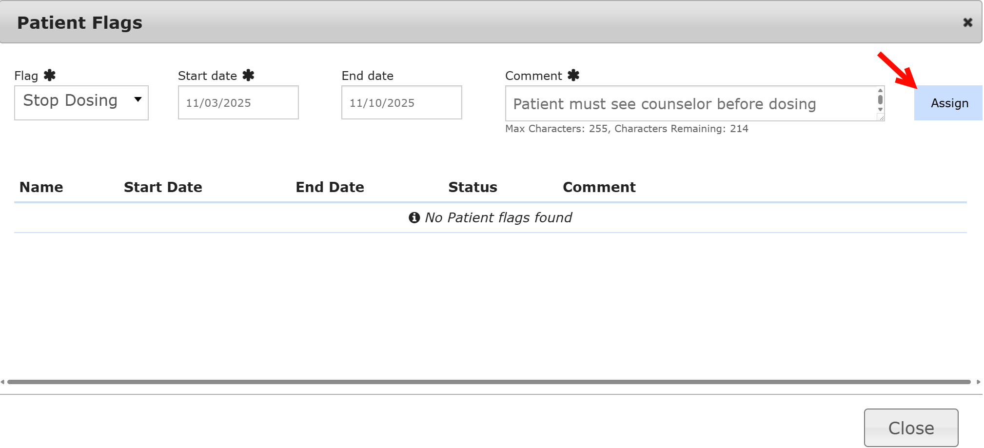Click the Start date field
This screenshot has width=984, height=448.
coord(238,102)
